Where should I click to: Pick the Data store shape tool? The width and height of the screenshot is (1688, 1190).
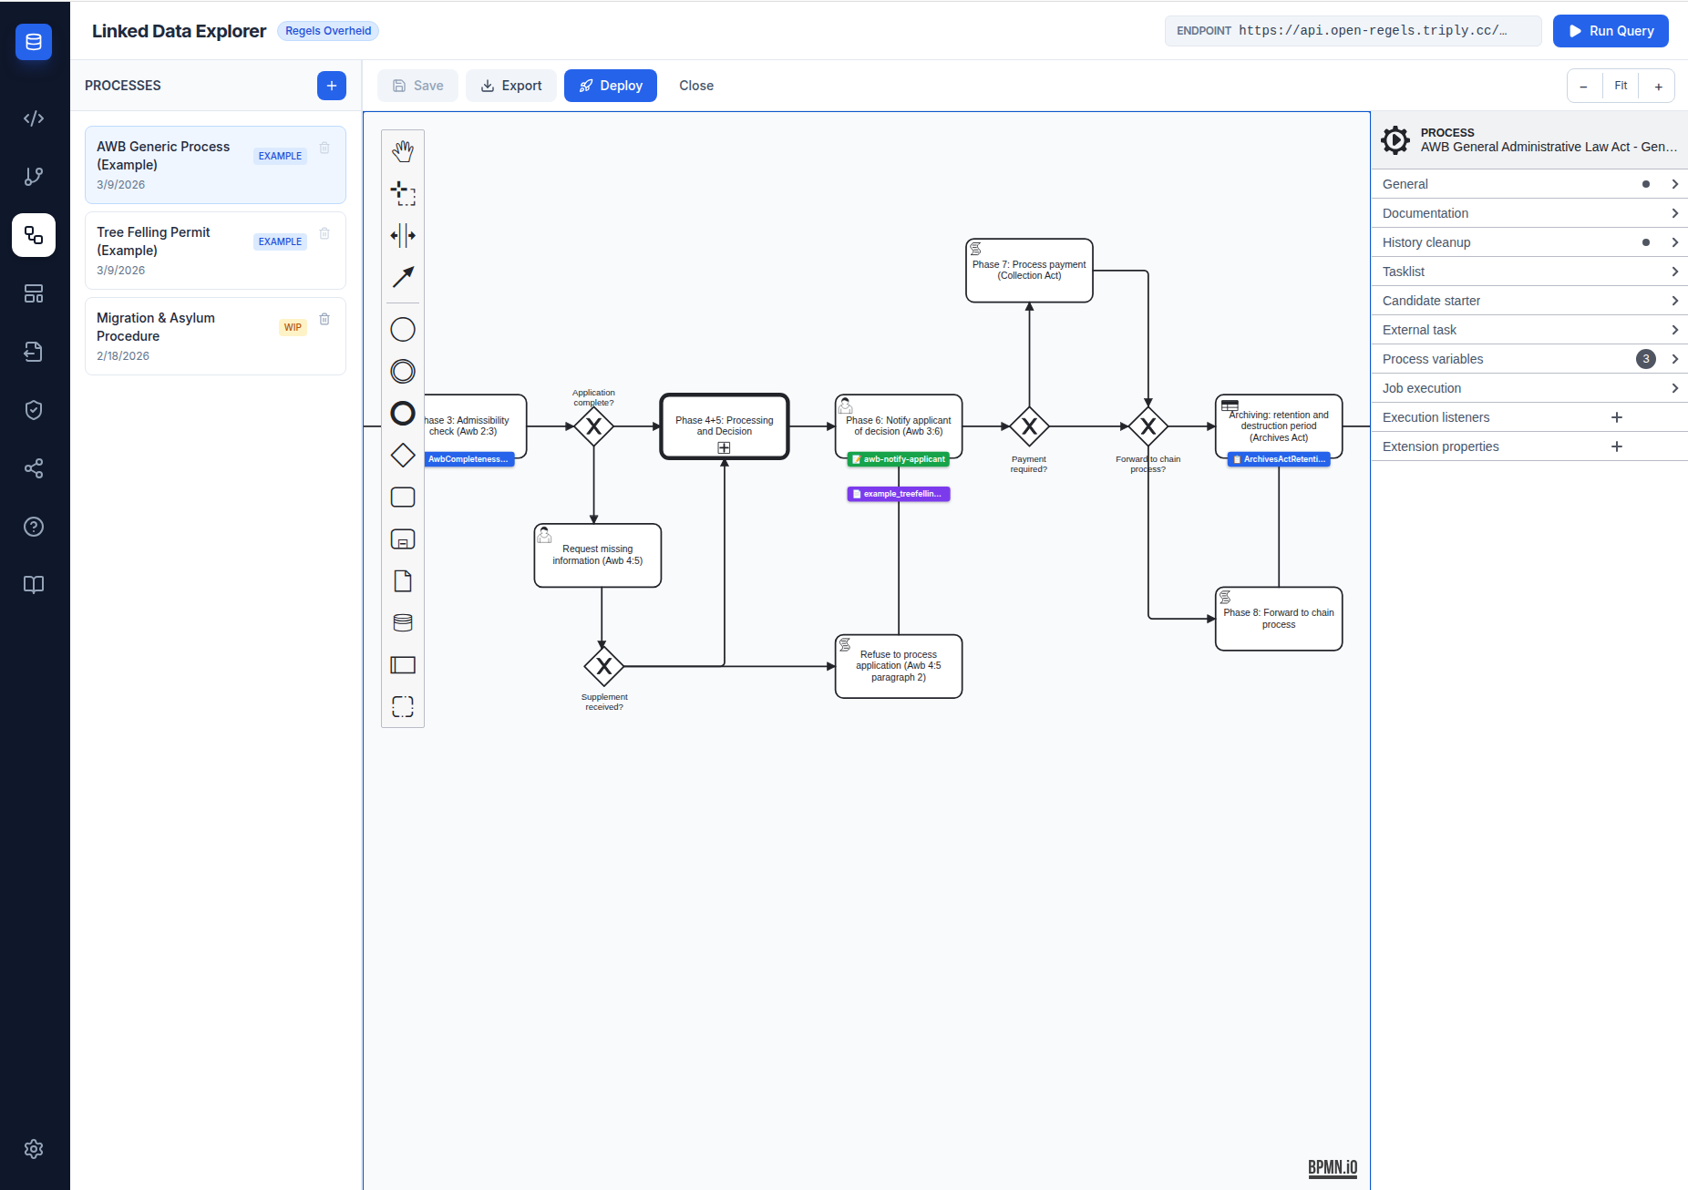pyautogui.click(x=402, y=622)
